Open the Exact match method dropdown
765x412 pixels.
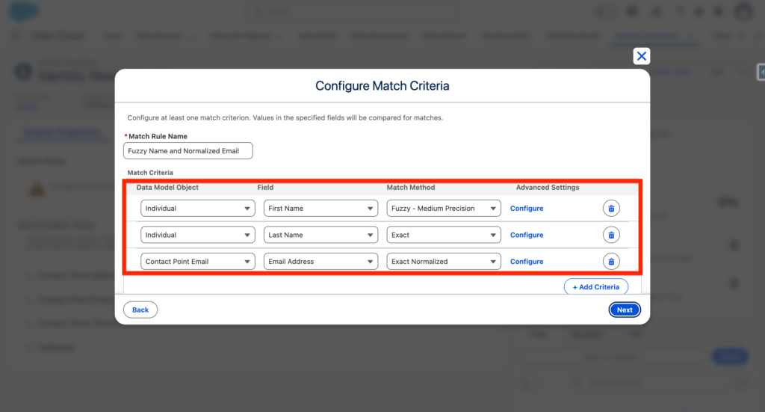(444, 235)
